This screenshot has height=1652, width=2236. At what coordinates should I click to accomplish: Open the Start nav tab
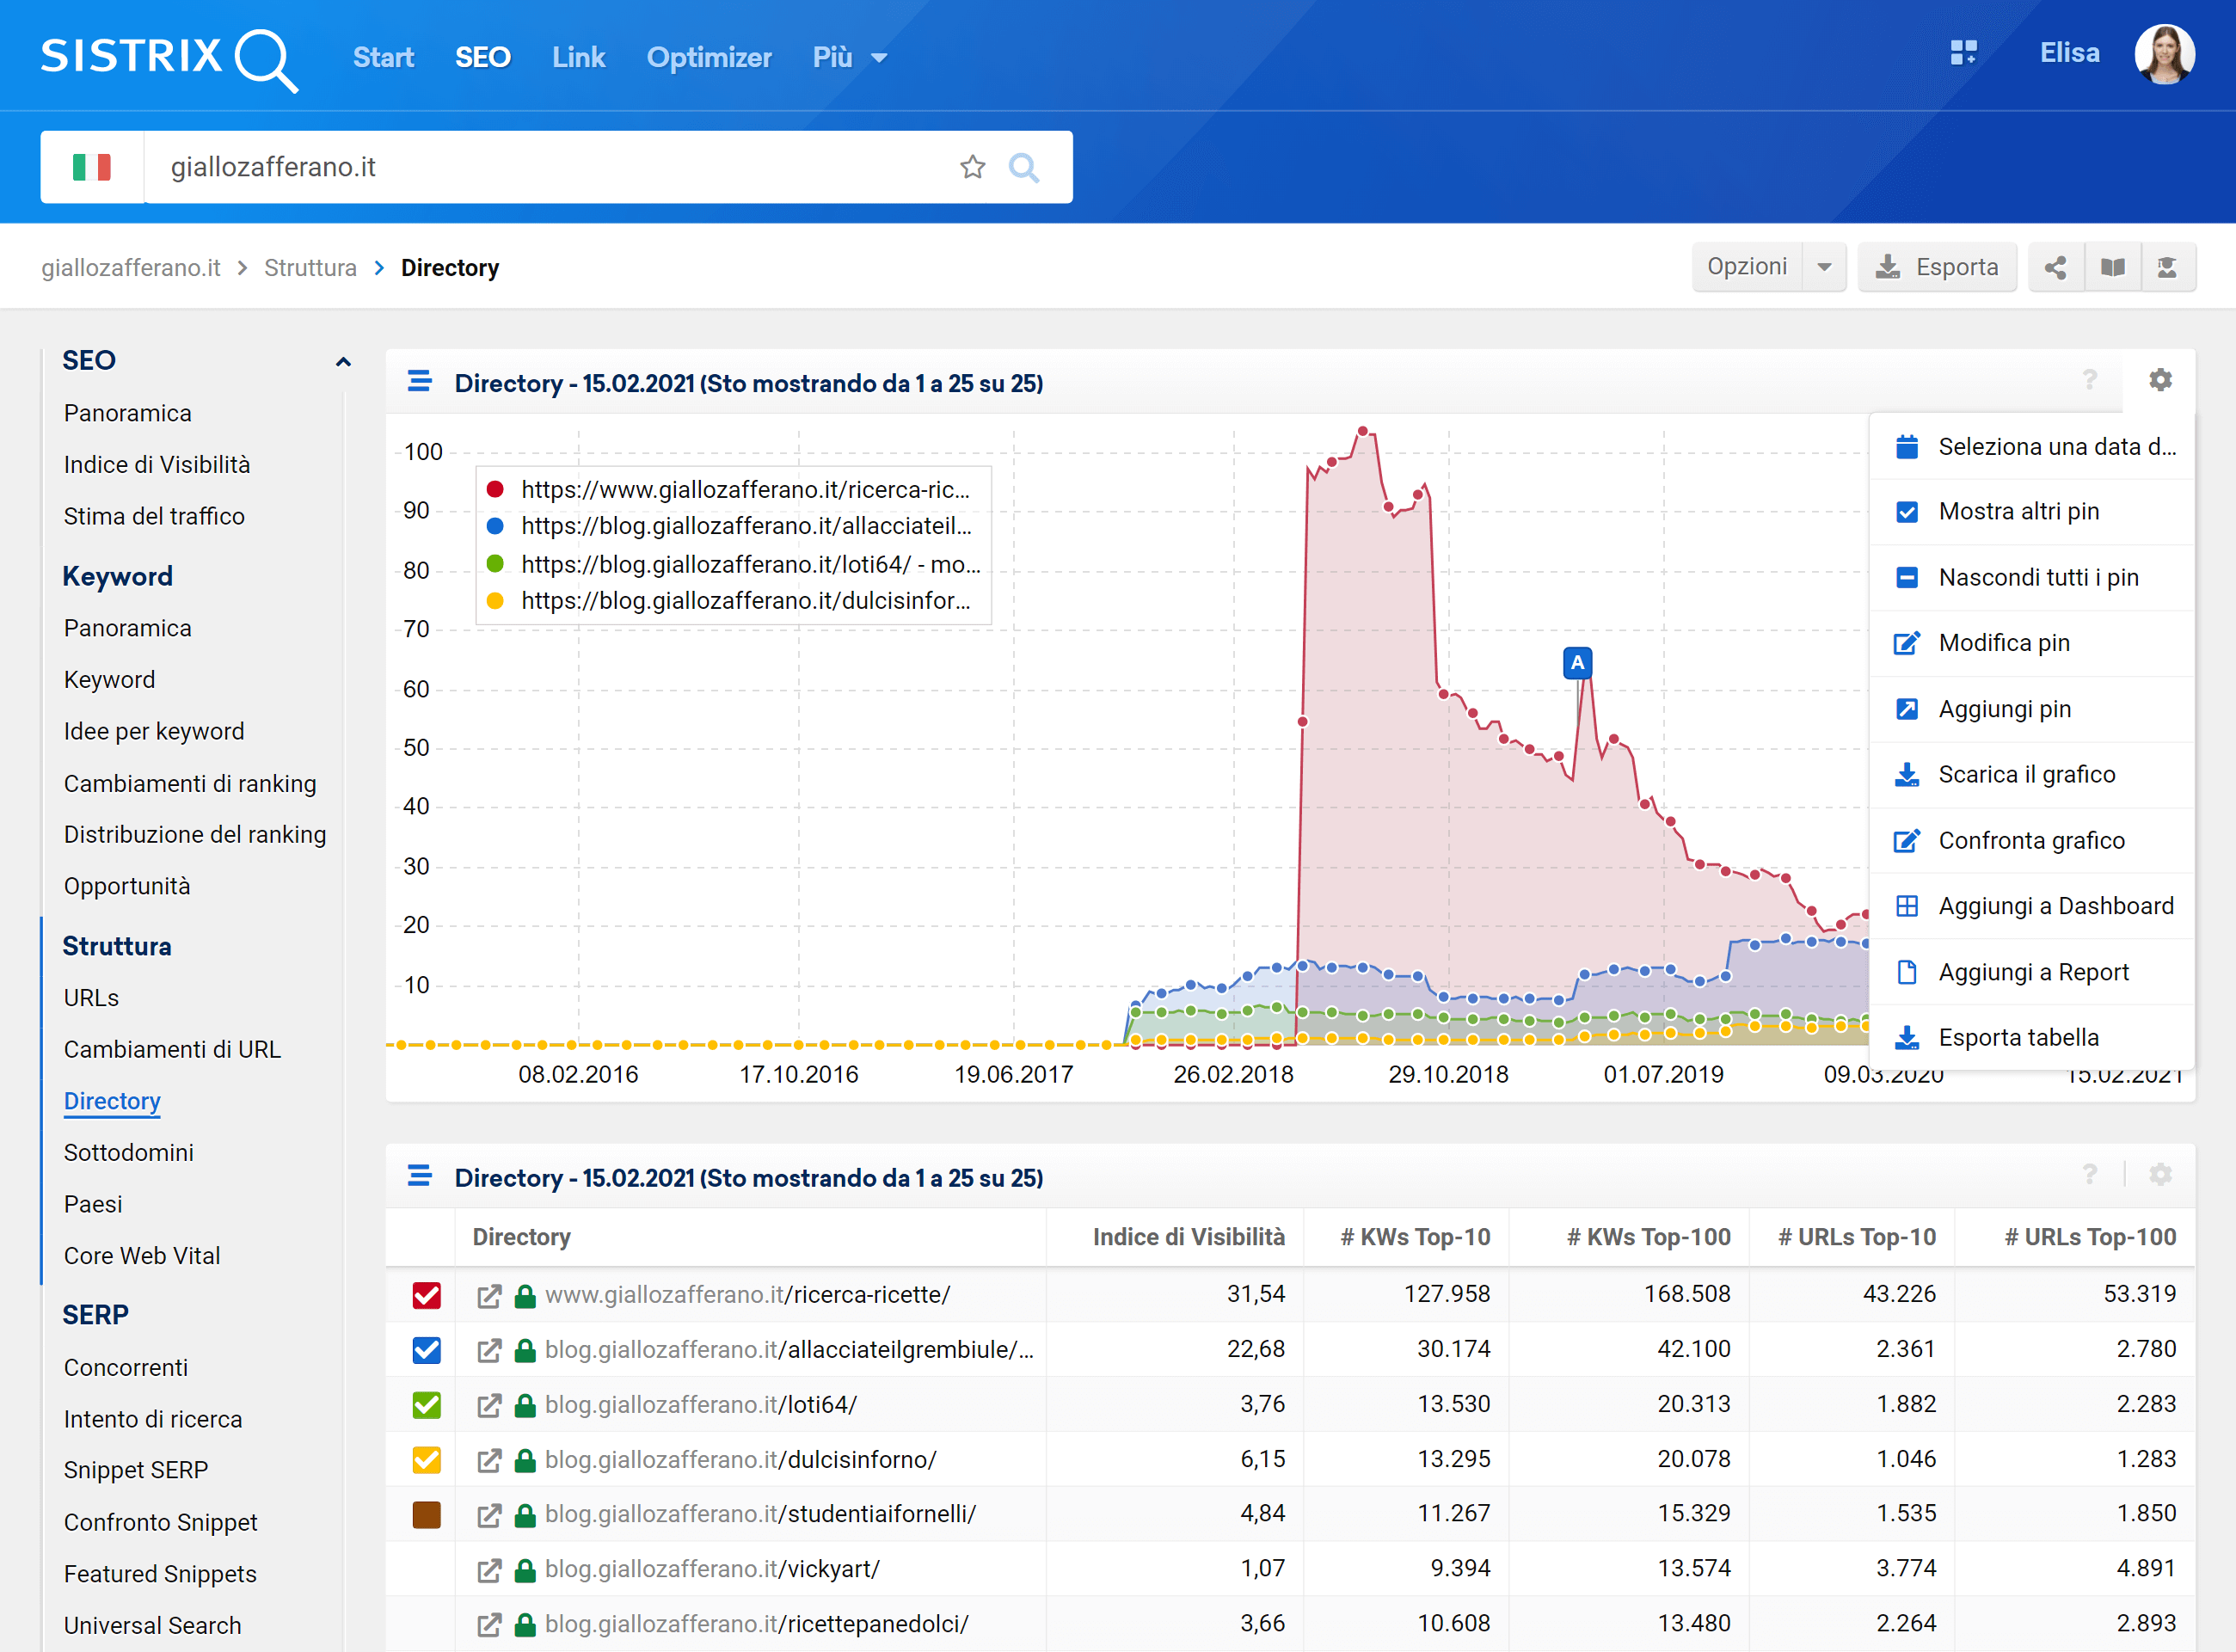coord(383,58)
